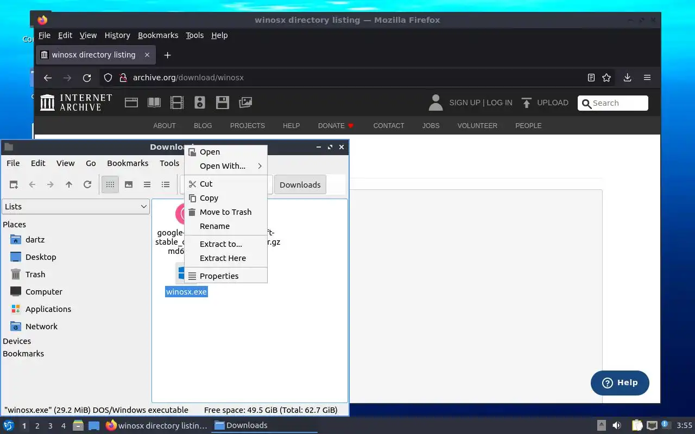Open a new tab in file manager toolbar
Viewport: 695px width, 434px height.
click(x=14, y=184)
